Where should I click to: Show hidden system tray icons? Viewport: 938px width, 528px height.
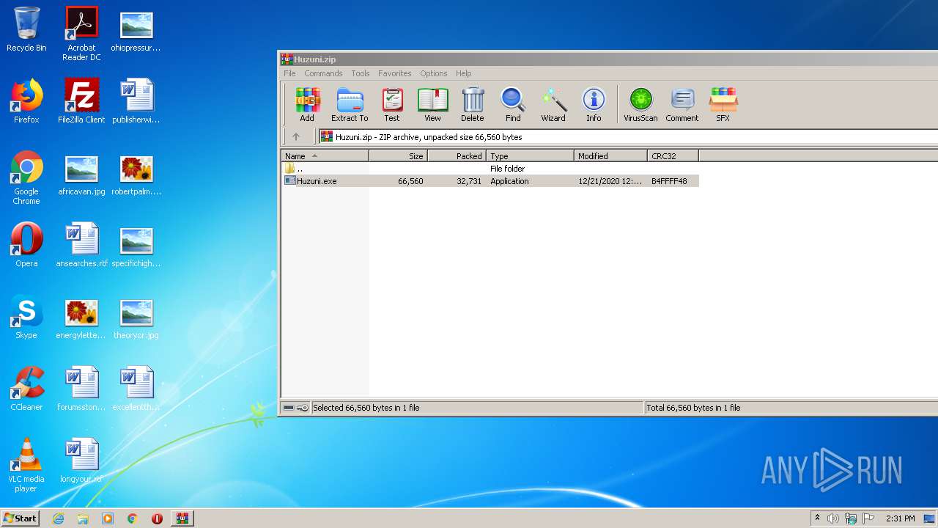[817, 518]
